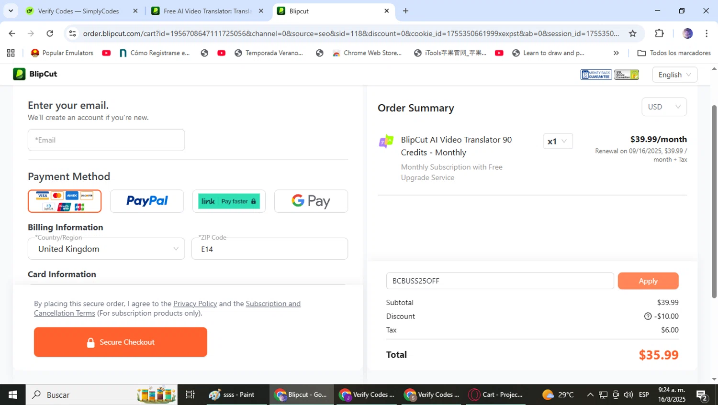
Task: Click the weather 29°C taskbar widget
Action: (558, 394)
